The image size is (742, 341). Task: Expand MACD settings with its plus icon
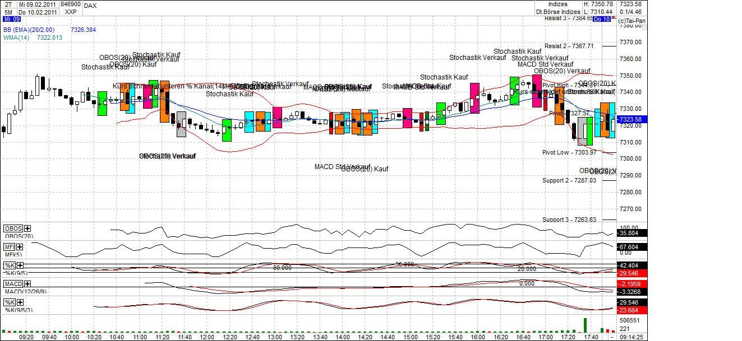tap(27, 284)
